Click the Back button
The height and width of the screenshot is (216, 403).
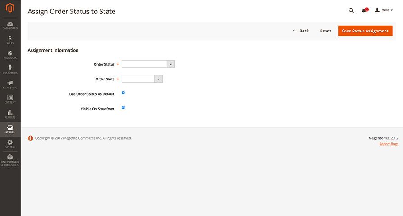pos(301,31)
